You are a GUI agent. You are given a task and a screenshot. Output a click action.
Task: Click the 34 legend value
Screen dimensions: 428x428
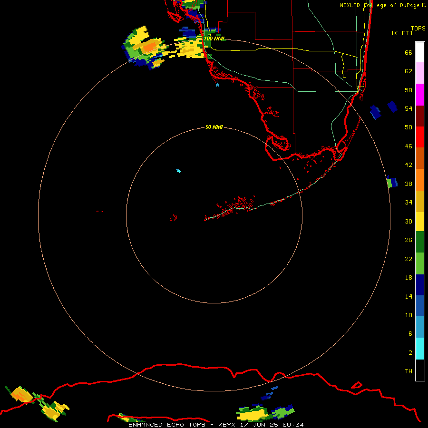(x=409, y=203)
